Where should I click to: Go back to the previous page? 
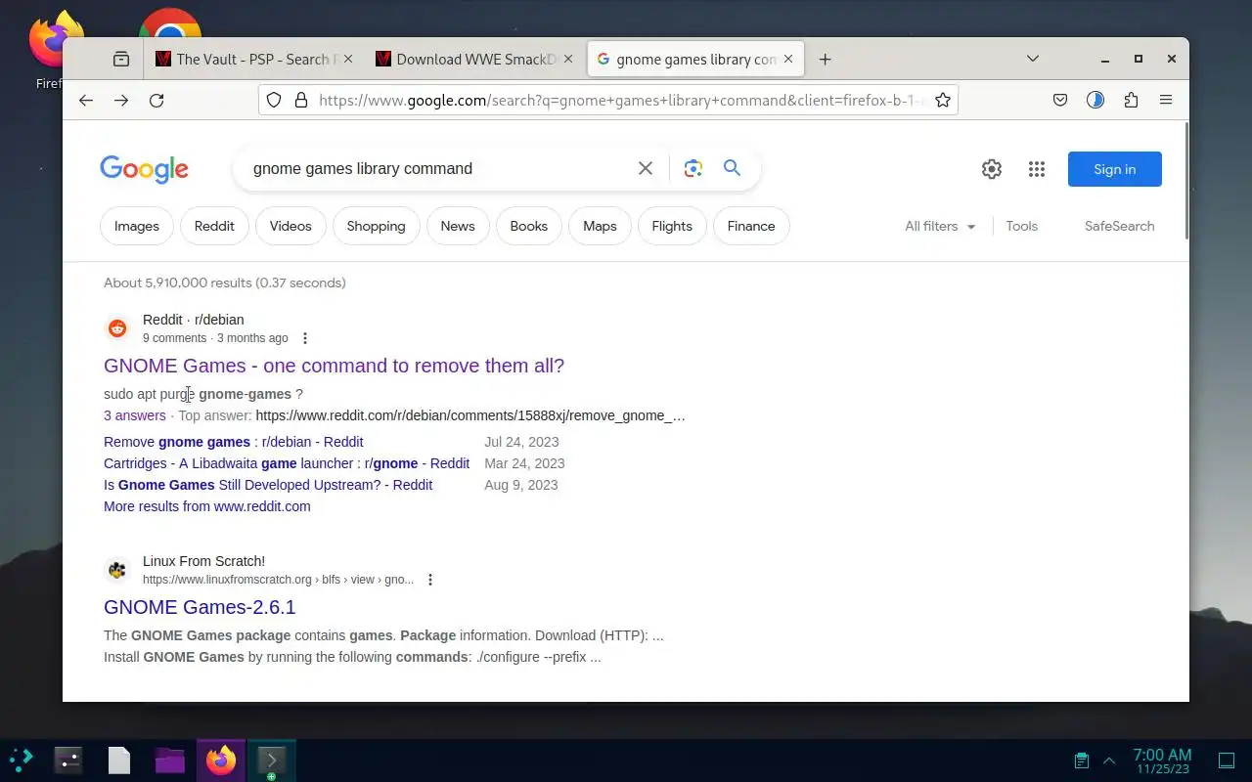[86, 100]
